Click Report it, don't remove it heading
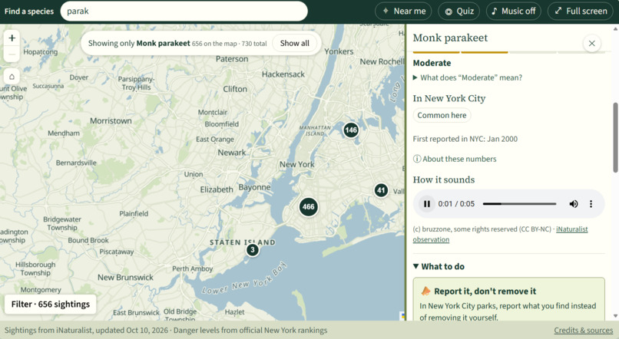619x339 pixels. tap(485, 291)
